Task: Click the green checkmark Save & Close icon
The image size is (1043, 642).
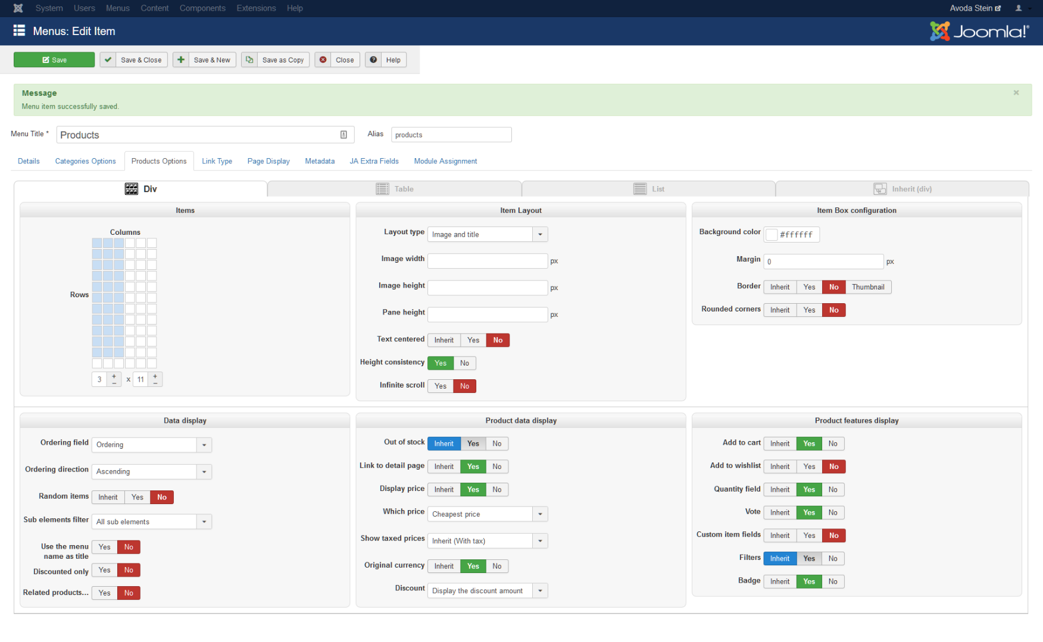Action: [x=108, y=60]
